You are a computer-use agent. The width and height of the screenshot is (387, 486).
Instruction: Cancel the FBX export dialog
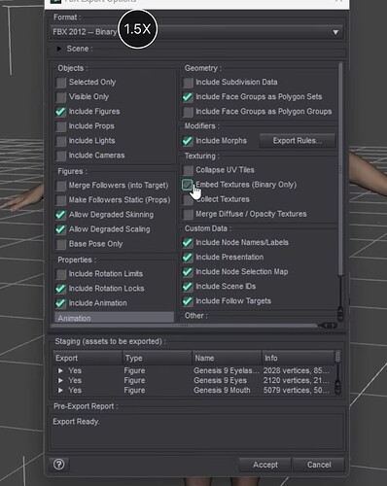click(x=319, y=465)
